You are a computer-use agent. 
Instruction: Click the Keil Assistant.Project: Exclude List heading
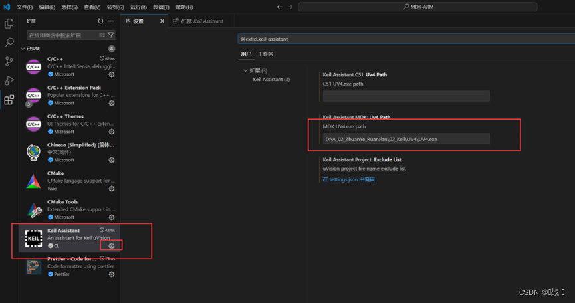click(x=362, y=159)
